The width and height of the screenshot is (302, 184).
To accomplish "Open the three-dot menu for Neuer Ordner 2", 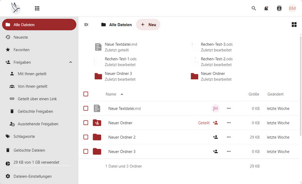I will 229,137.
